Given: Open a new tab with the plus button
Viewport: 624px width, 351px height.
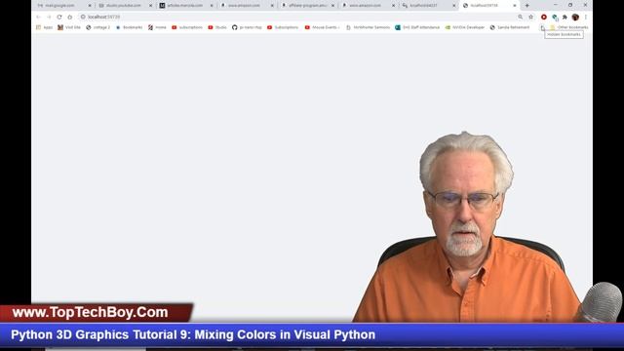Looking at the screenshot, I should click(x=526, y=6).
